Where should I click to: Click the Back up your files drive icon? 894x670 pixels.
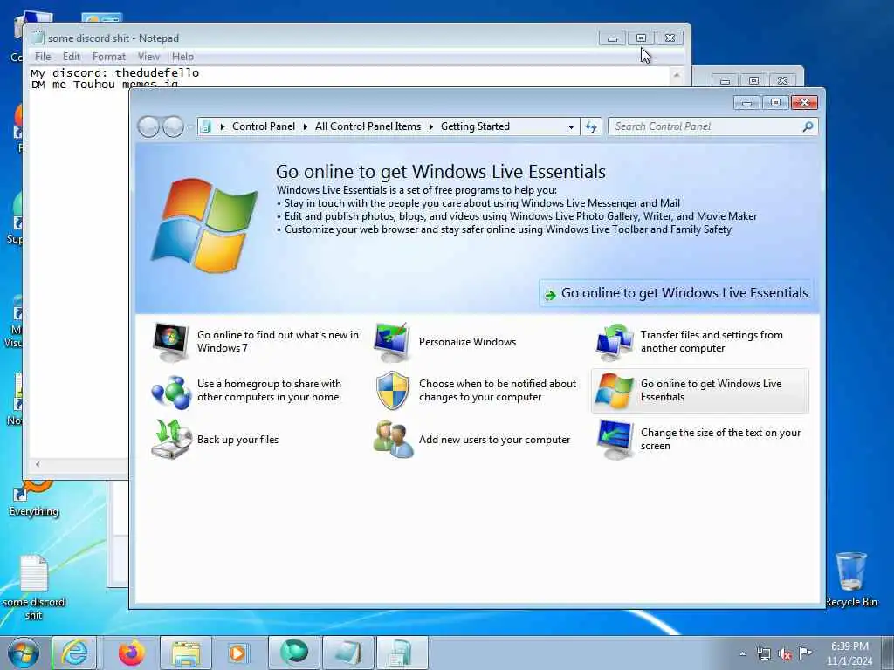pyautogui.click(x=170, y=440)
